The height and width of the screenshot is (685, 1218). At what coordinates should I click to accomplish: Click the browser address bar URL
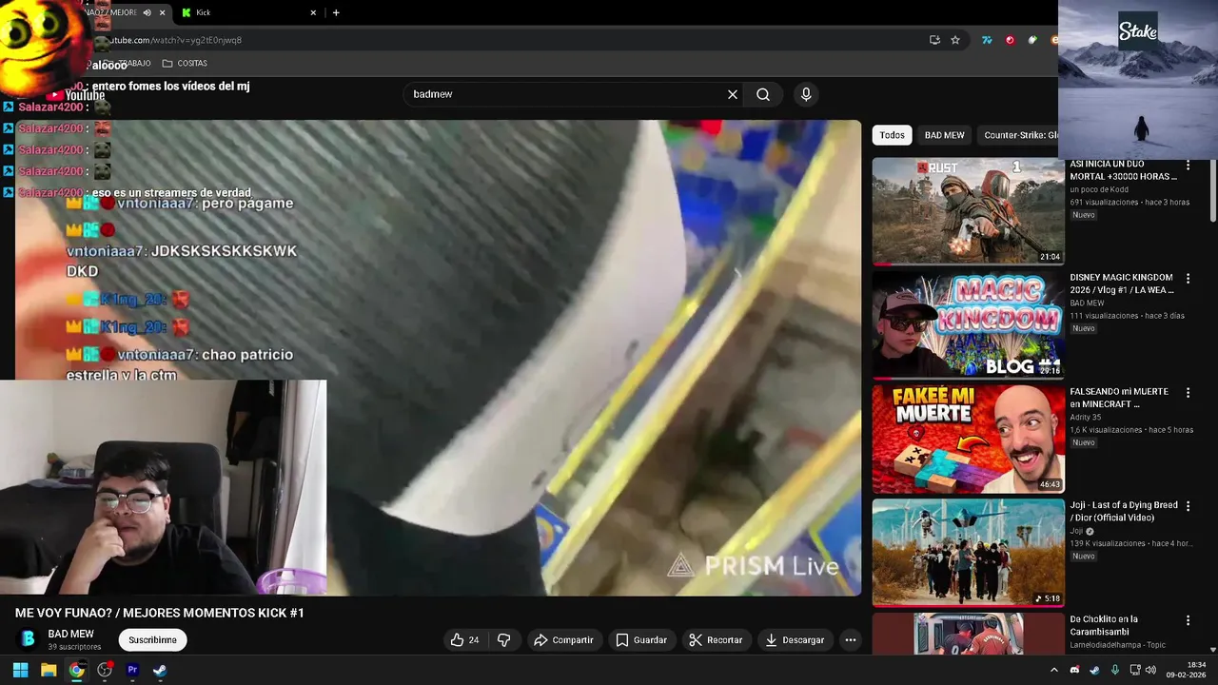coord(174,40)
